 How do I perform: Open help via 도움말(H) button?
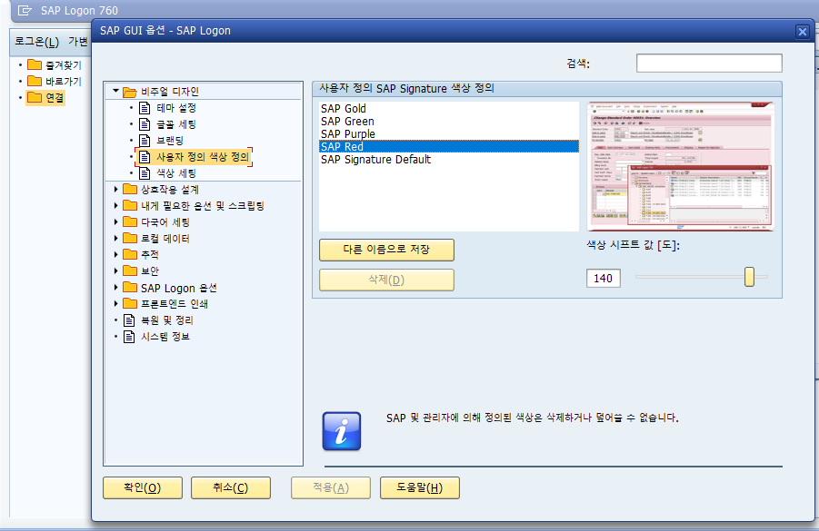pos(420,487)
